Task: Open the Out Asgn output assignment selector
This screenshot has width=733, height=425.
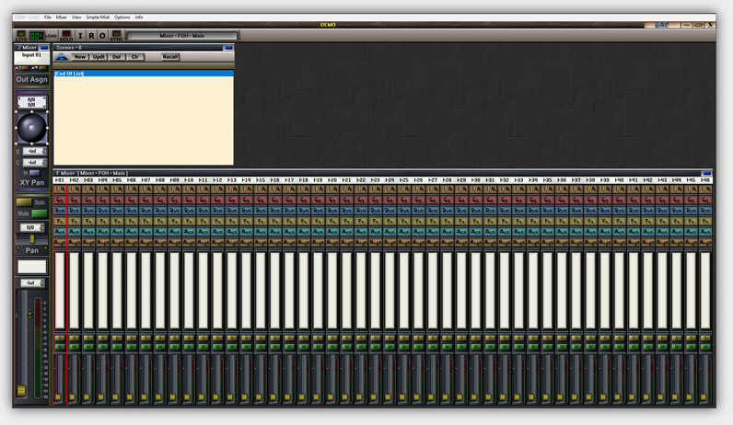Action: click(x=32, y=80)
